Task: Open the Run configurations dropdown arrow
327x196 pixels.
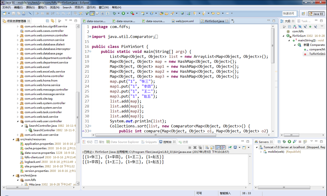Action: (x=128, y=13)
